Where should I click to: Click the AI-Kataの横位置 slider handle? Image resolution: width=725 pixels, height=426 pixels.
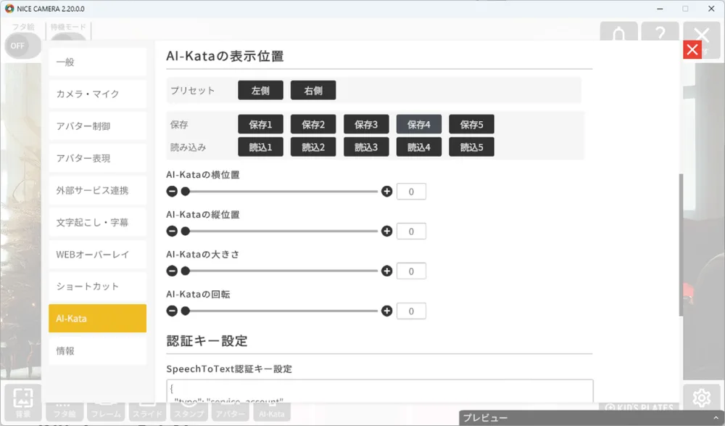pos(186,192)
